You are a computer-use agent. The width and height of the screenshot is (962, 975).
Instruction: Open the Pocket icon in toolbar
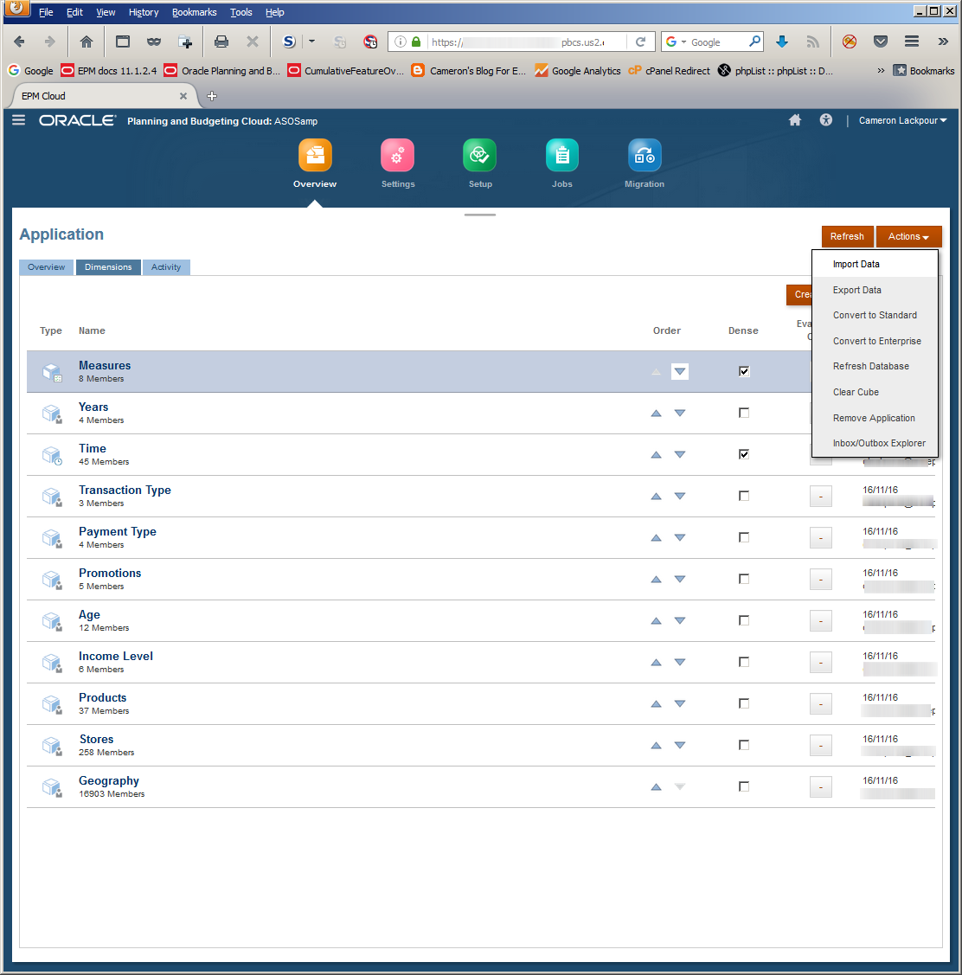point(881,42)
